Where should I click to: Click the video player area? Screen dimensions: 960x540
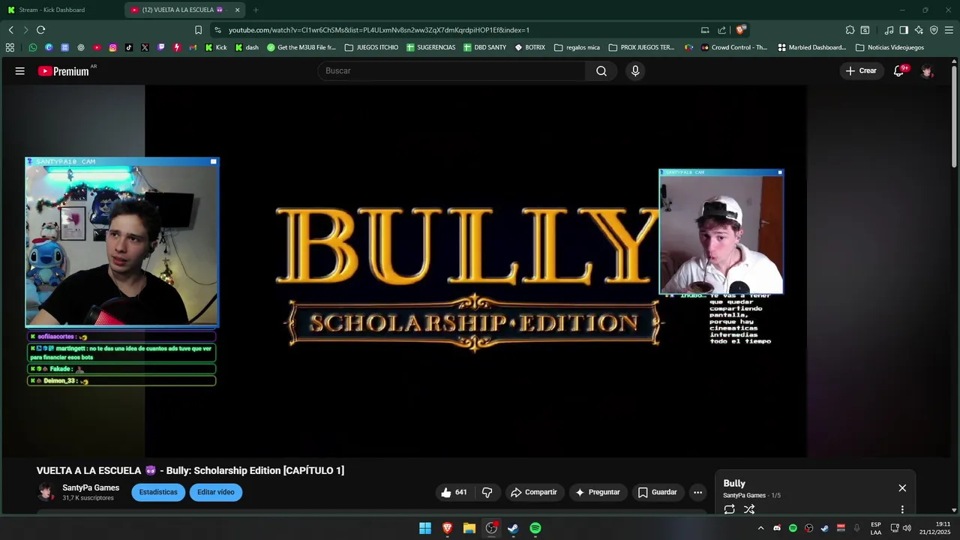[x=475, y=270]
